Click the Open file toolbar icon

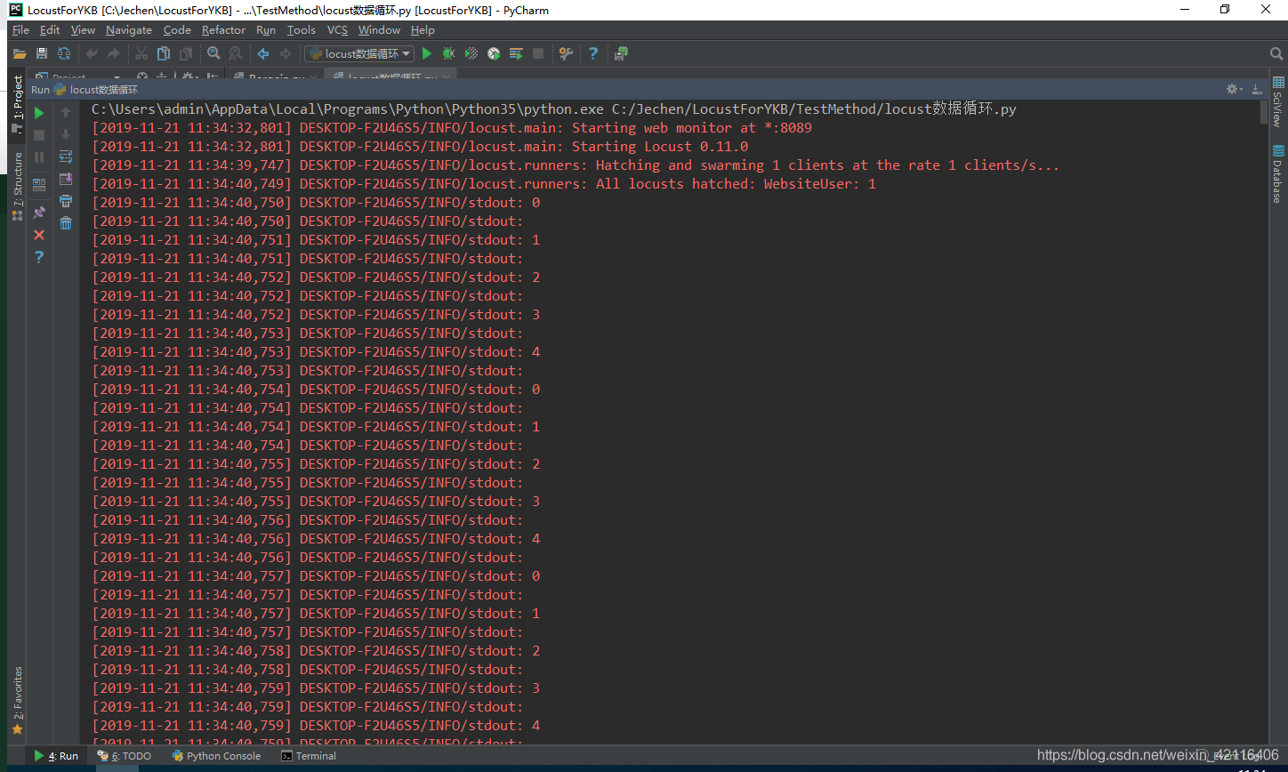(x=20, y=53)
